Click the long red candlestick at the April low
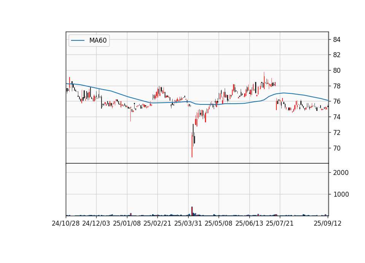This screenshot has height=263, width=365. (192, 145)
